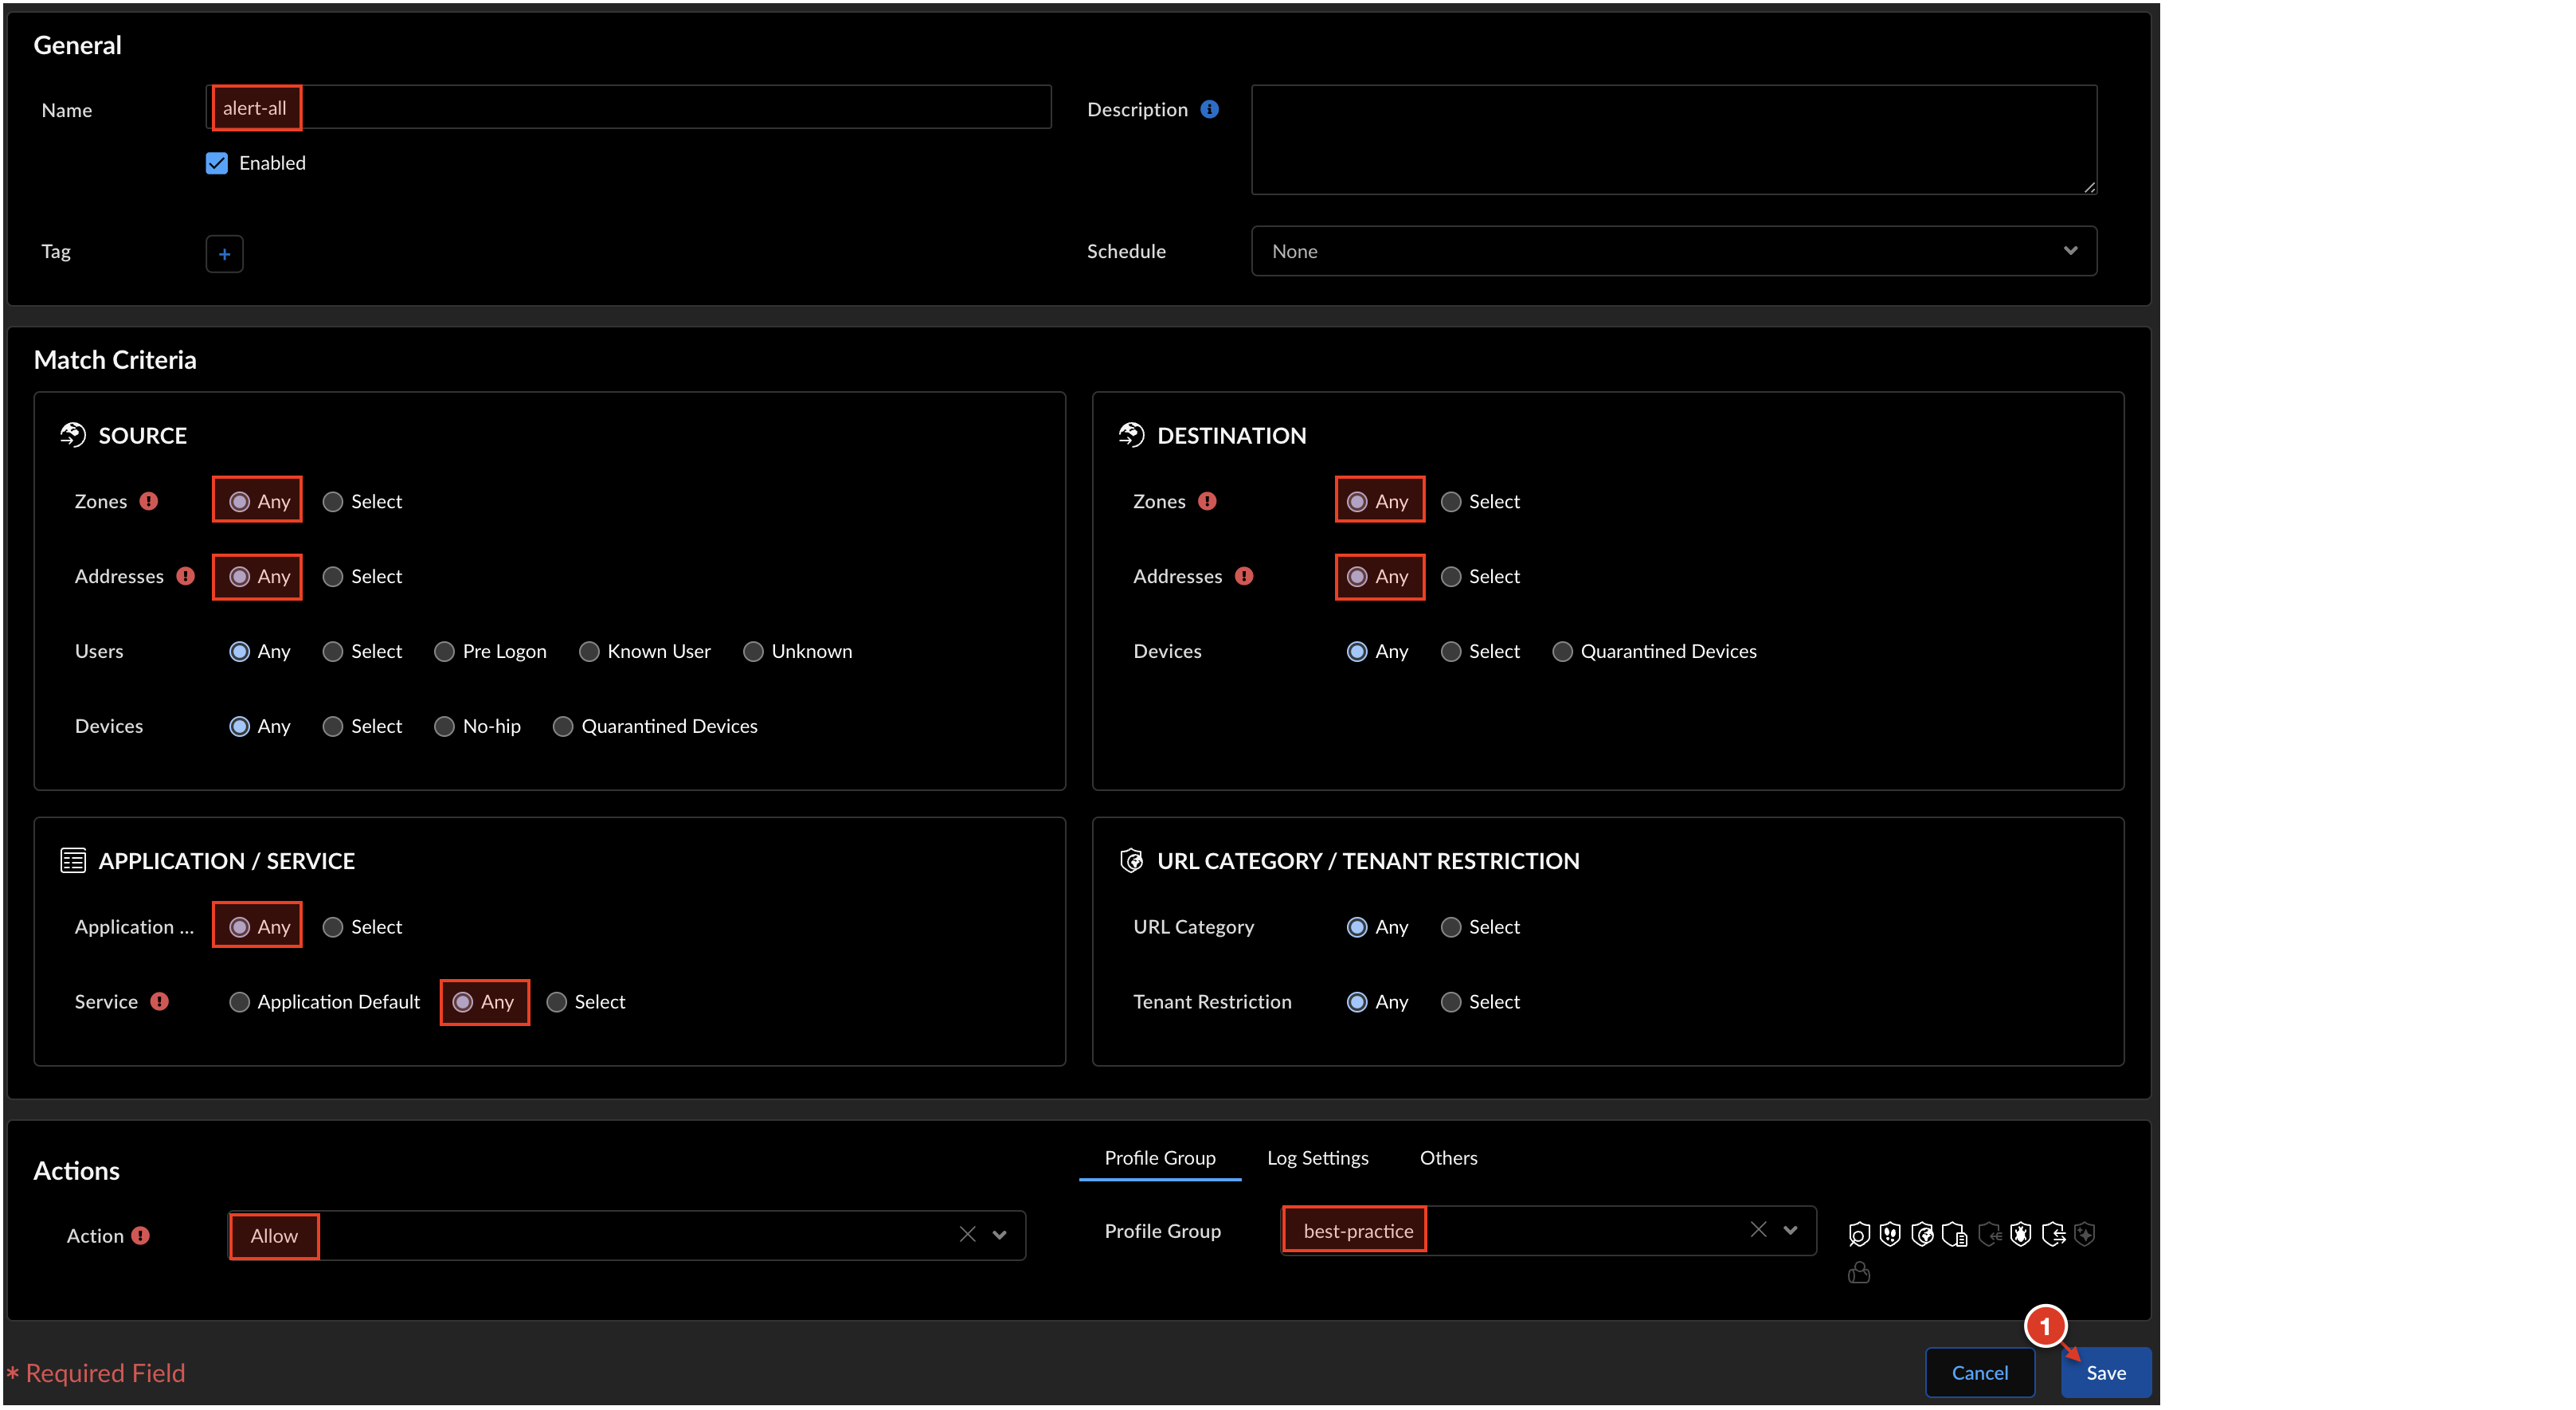
Task: Click into the Description text area
Action: point(1673,140)
